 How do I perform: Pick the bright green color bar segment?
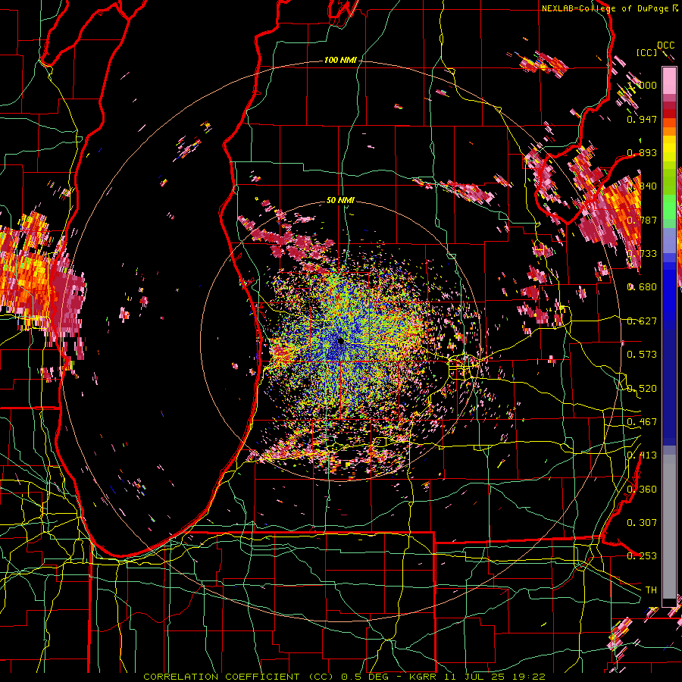[669, 207]
